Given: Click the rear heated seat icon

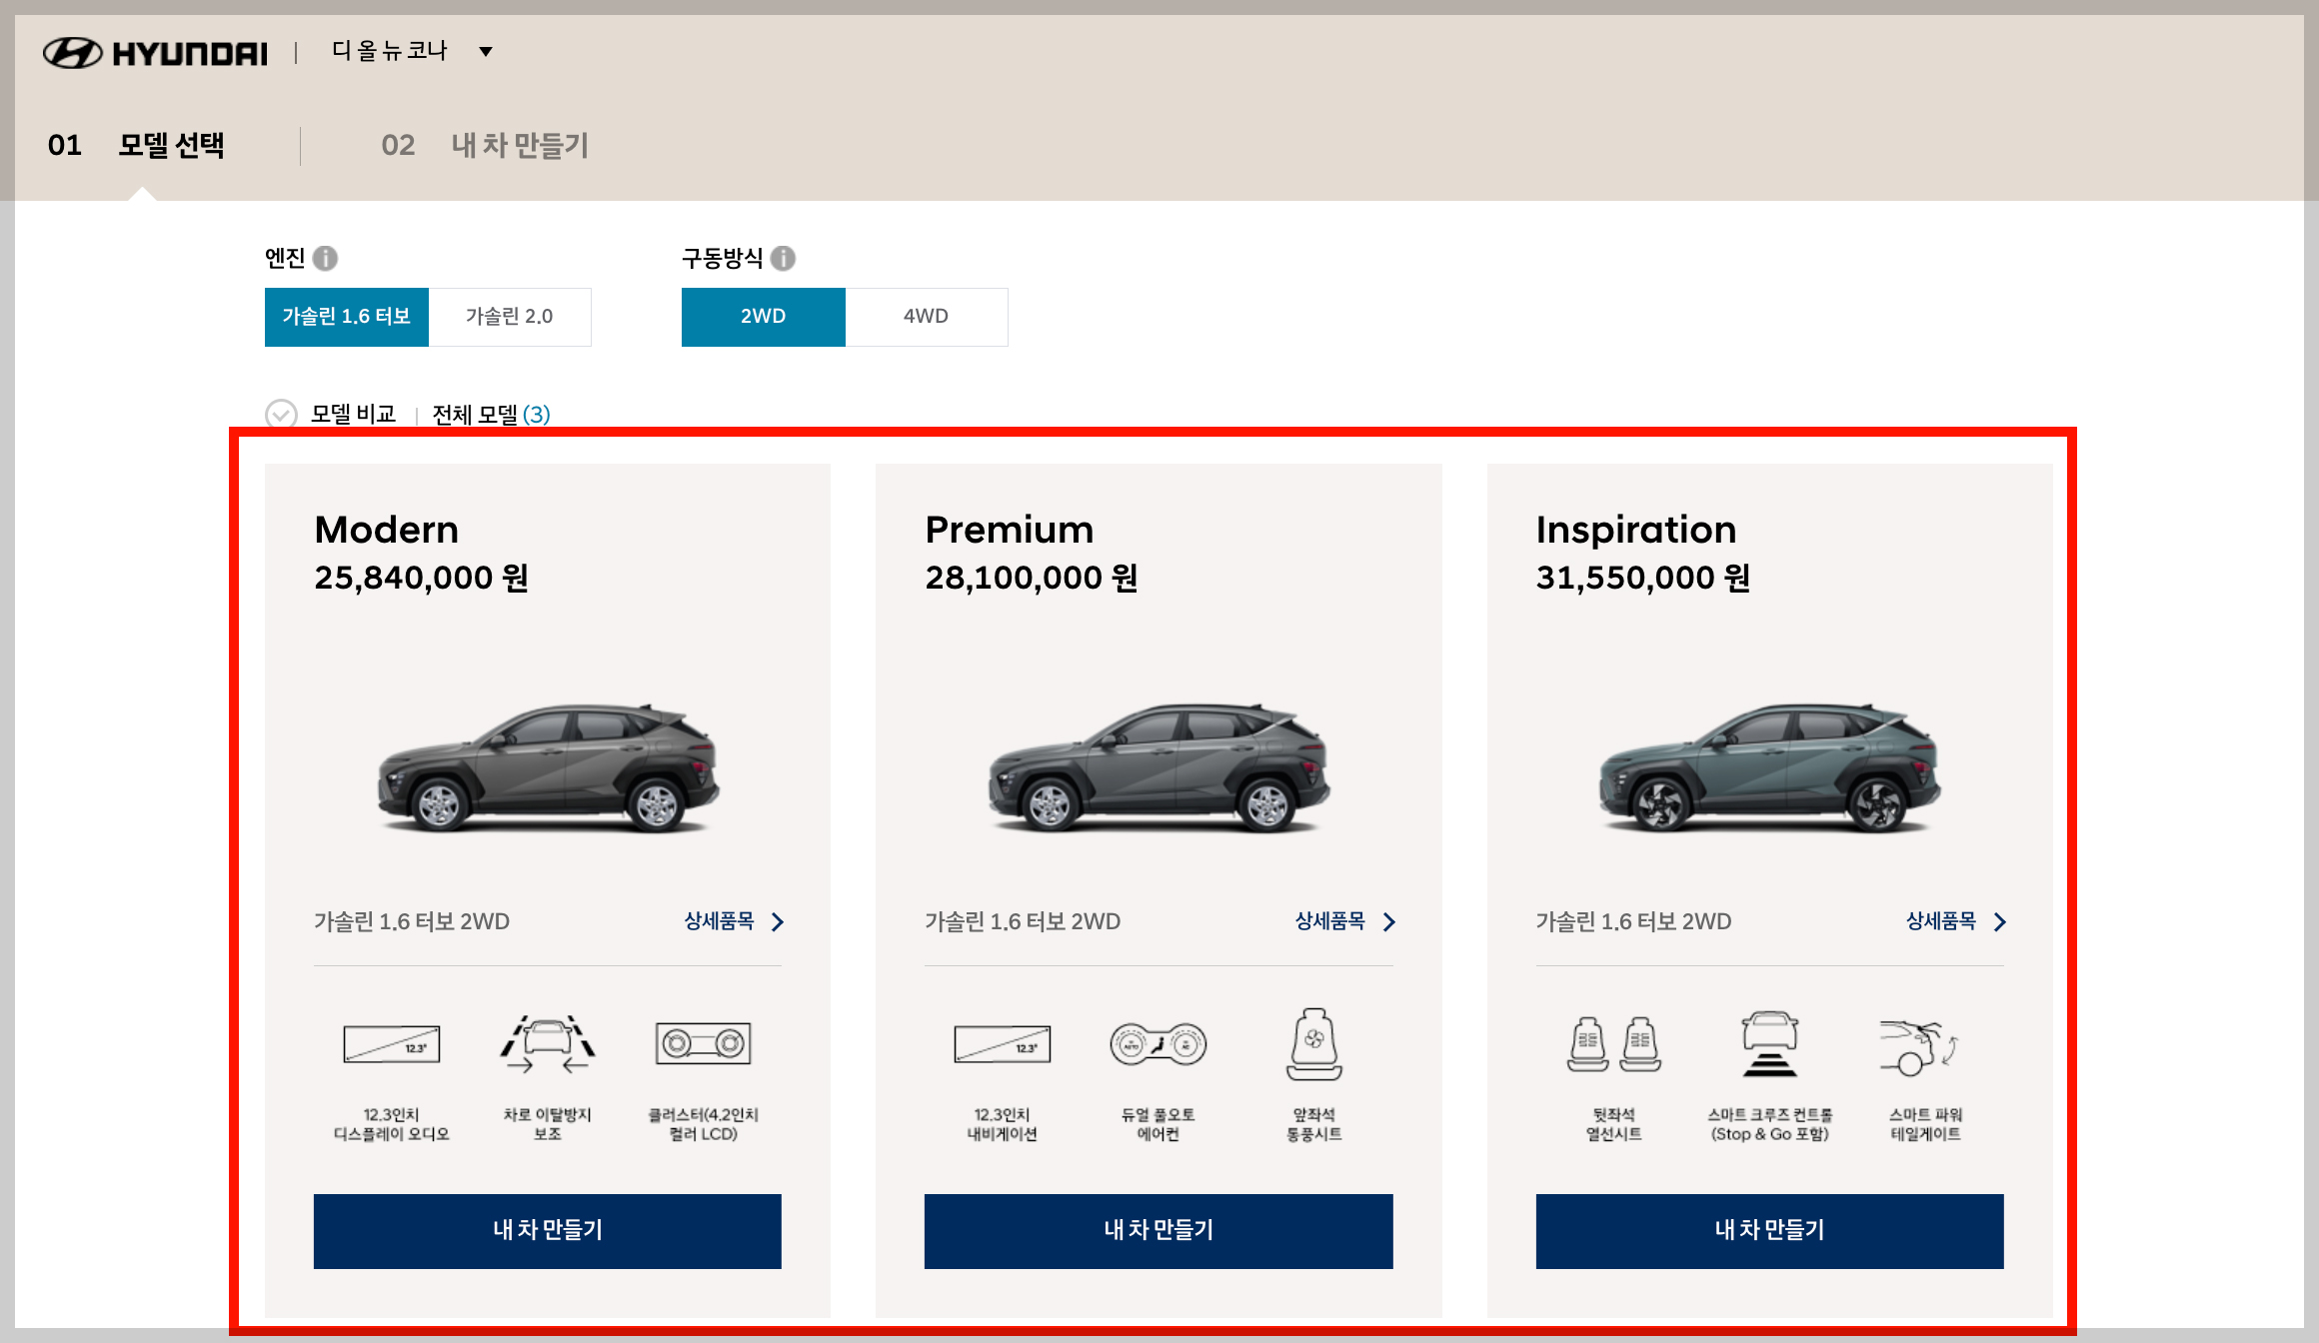Looking at the screenshot, I should click(x=1613, y=1044).
